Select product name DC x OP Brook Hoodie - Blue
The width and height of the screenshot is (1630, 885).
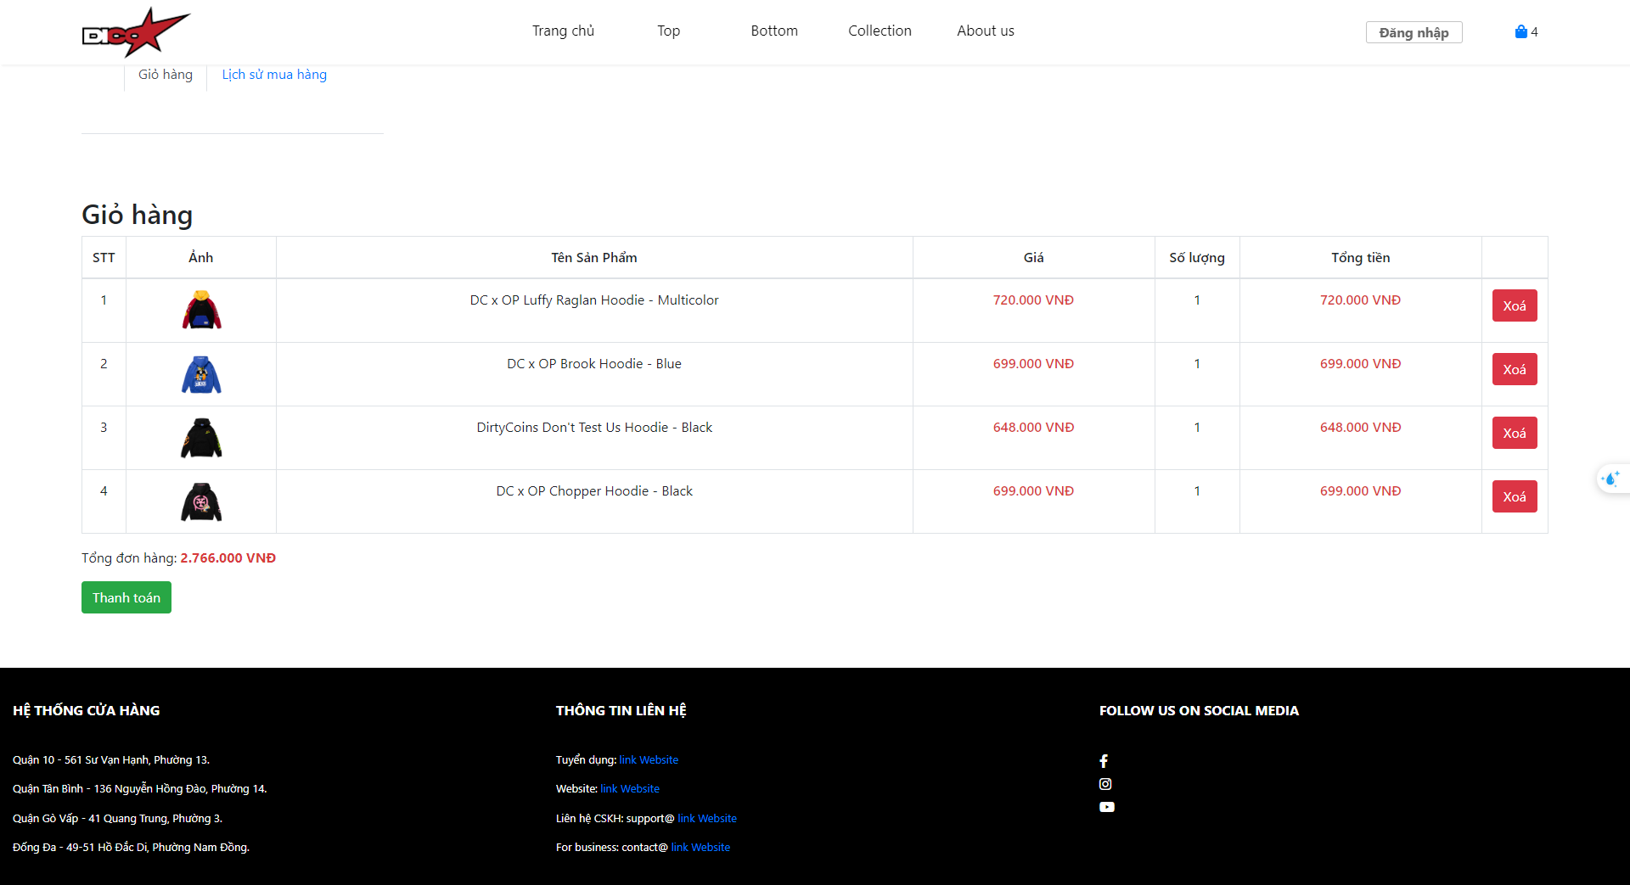[x=594, y=363]
